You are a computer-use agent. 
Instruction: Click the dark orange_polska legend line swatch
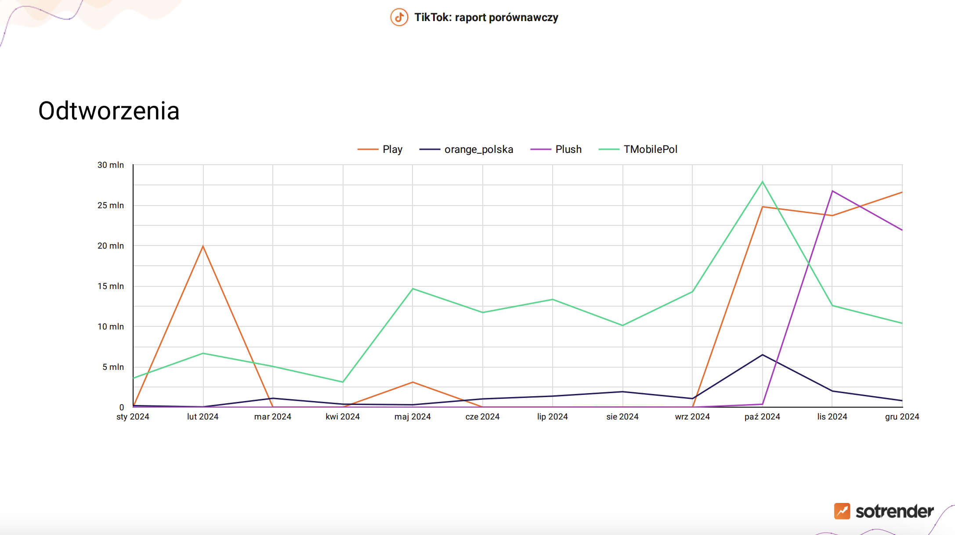click(430, 149)
